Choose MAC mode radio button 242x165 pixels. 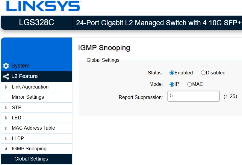189,85
